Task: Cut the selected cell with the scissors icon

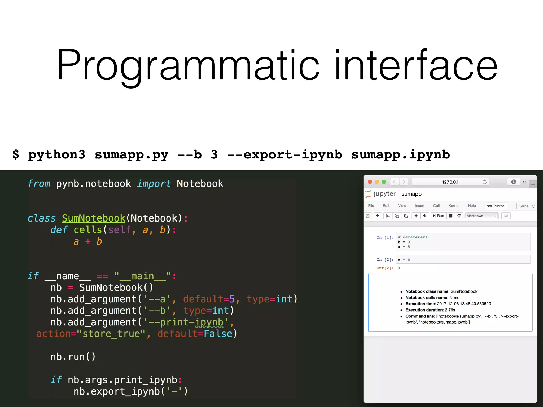Action: 388,216
